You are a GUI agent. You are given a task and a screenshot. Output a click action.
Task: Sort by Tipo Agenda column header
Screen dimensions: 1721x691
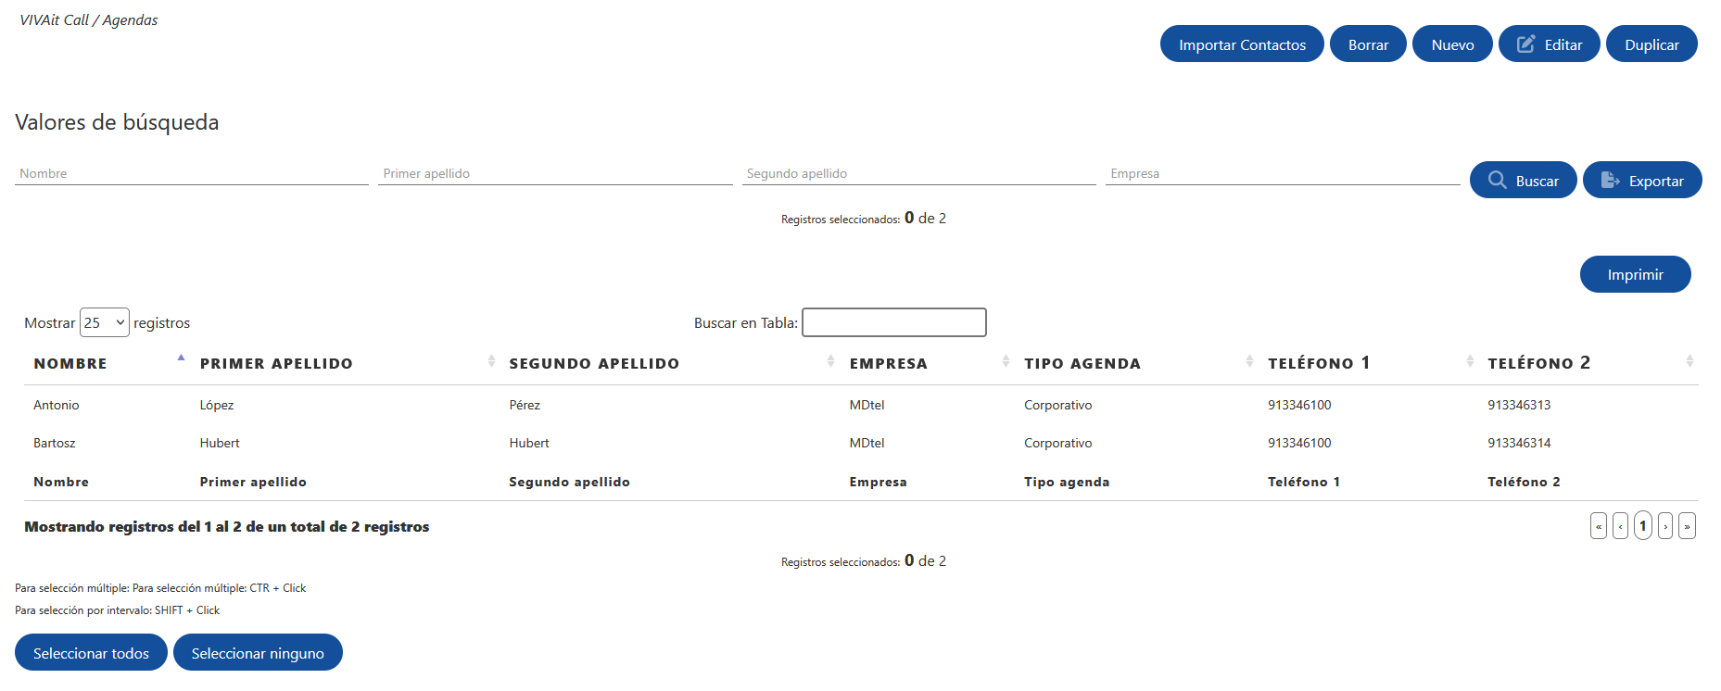pyautogui.click(x=1082, y=363)
